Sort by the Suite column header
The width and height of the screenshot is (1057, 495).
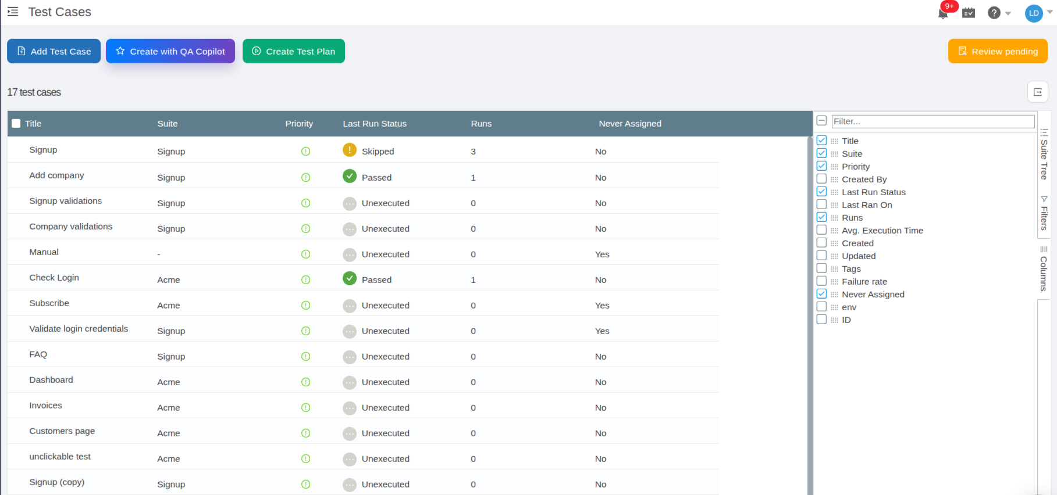coord(168,124)
